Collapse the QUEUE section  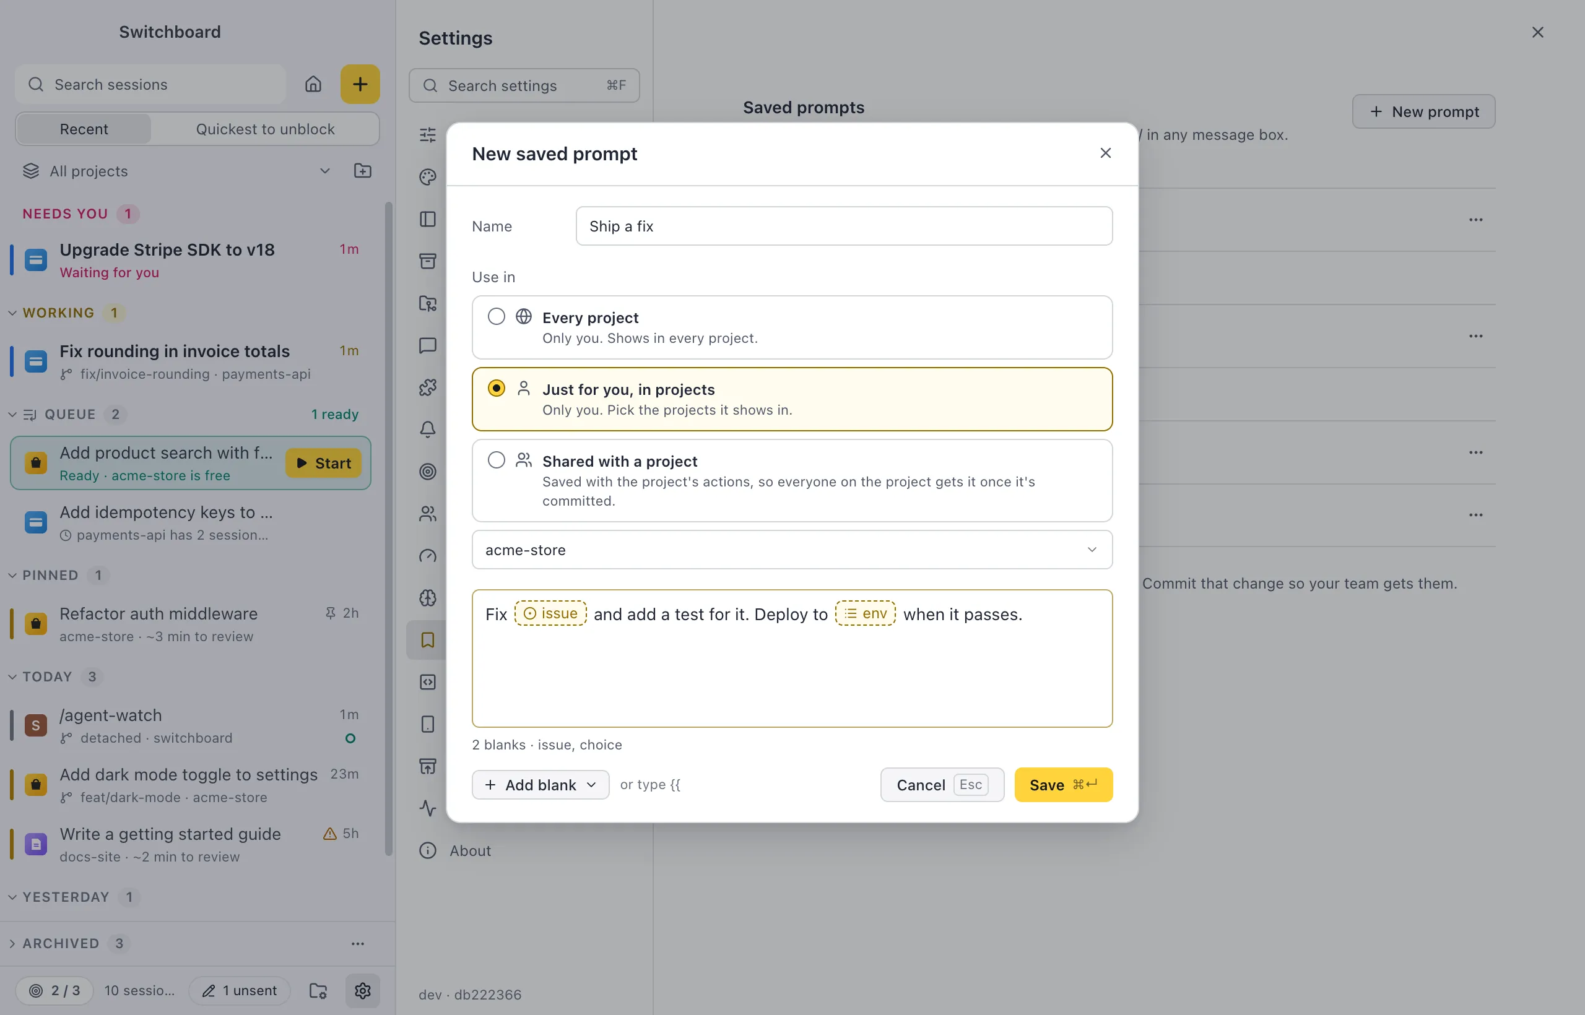coord(12,415)
